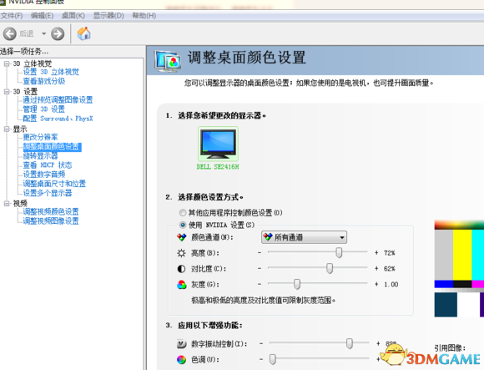Image resolution: width=484 pixels, height=370 pixels.
Task: Select 使用 NVIDIA 设置 radio button
Action: (183, 225)
